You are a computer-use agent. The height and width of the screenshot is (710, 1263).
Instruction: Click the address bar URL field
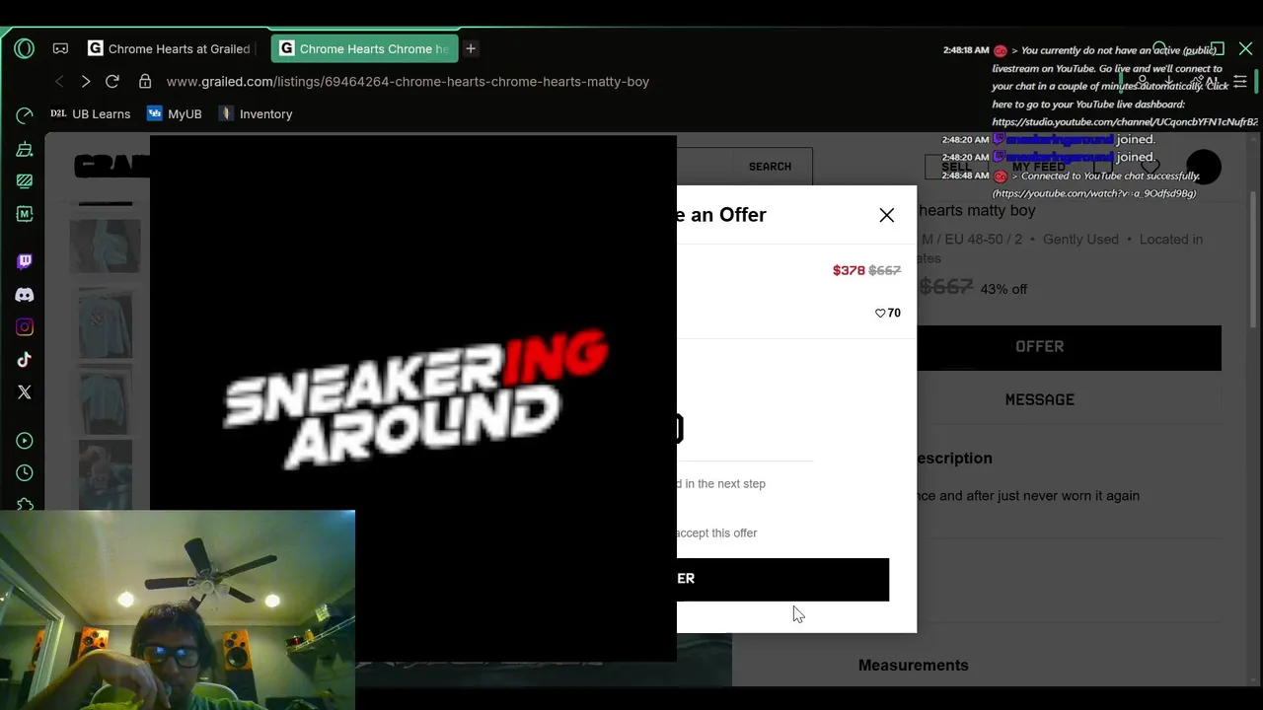(408, 82)
